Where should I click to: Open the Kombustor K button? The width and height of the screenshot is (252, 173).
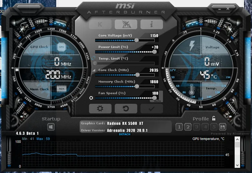coord(100,24)
